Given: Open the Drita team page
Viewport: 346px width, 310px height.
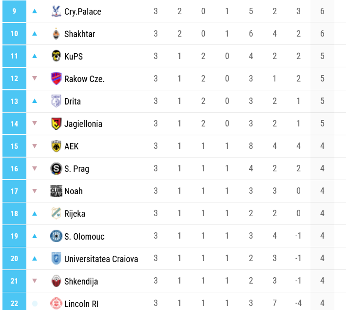Looking at the screenshot, I should (x=72, y=101).
